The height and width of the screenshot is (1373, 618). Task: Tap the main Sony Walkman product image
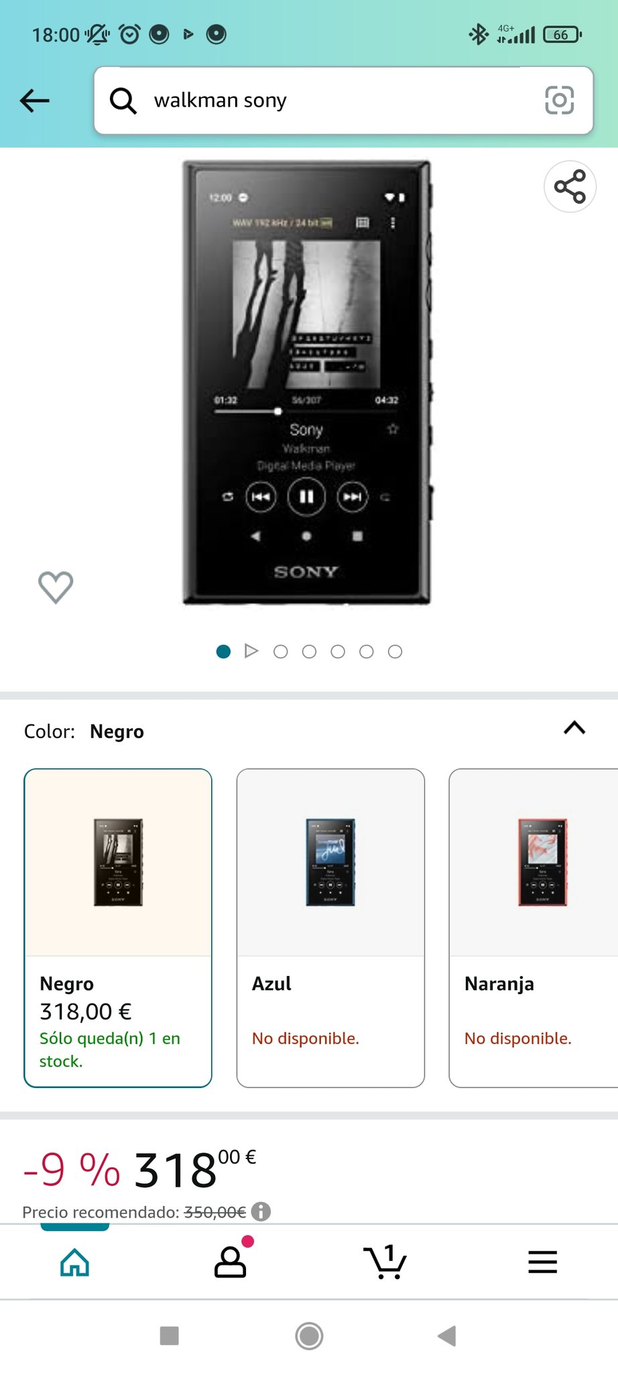pyautogui.click(x=307, y=383)
